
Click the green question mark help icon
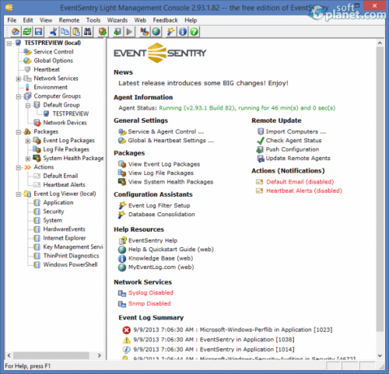click(x=194, y=32)
